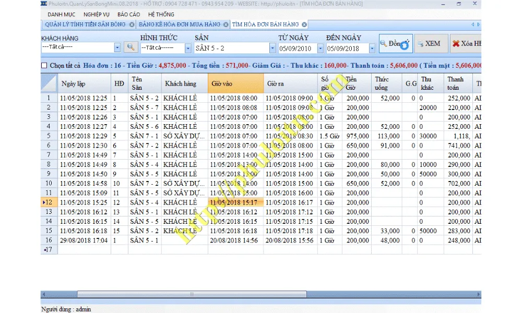The width and height of the screenshot is (522, 313).
Task: Click the Xóa HĐ button
Action: [x=466, y=44]
